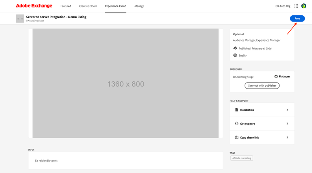Expand the Copy share link chevron

pos(287,137)
